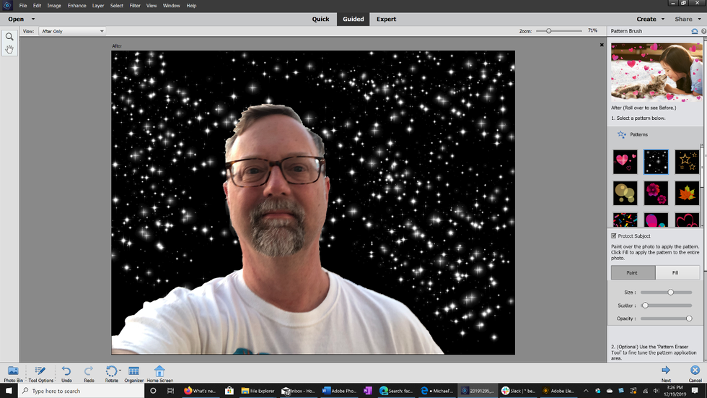Open the Filter menu
707x398 pixels.
tap(135, 6)
